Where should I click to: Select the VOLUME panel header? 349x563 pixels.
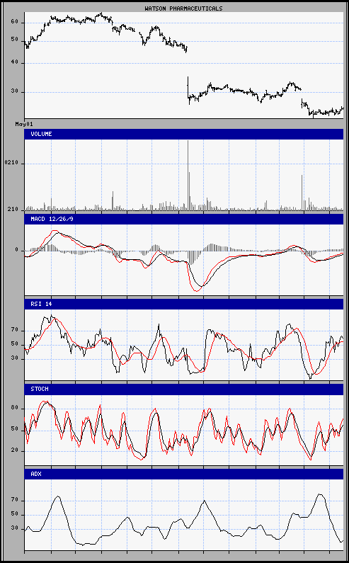coord(183,134)
